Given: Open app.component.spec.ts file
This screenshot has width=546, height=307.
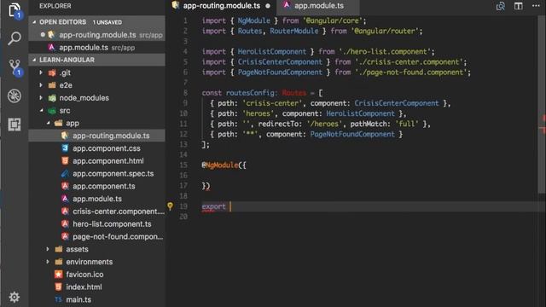Looking at the screenshot, I should pos(96,173).
